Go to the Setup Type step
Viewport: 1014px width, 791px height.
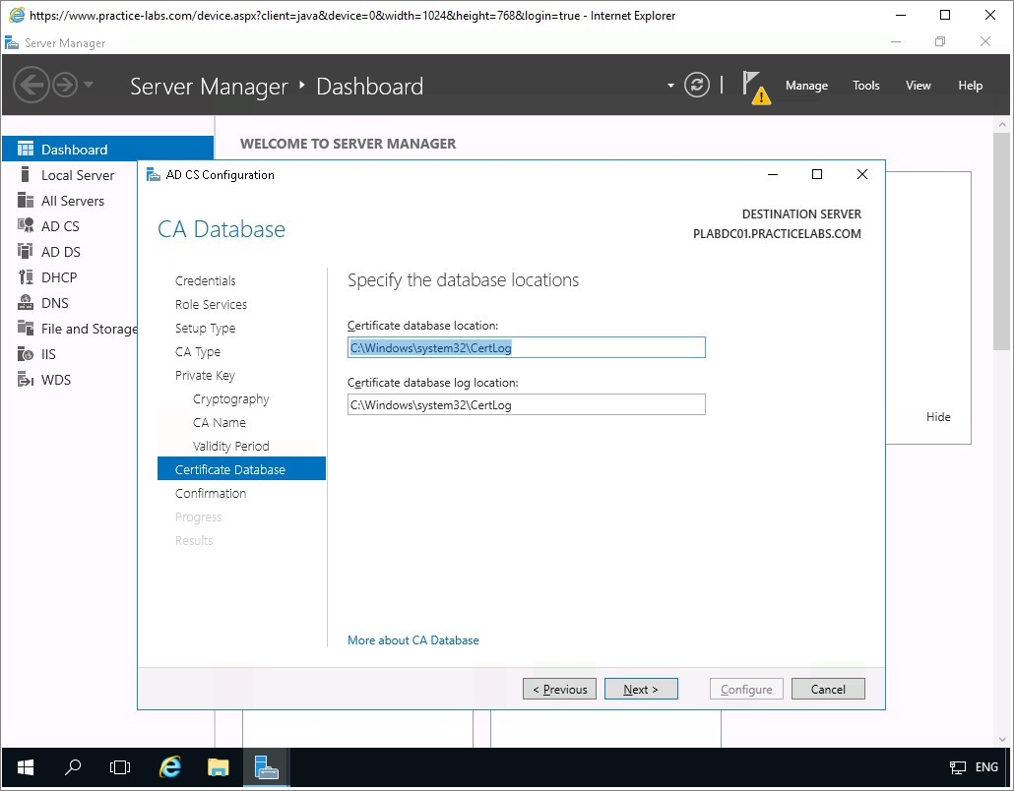click(205, 329)
